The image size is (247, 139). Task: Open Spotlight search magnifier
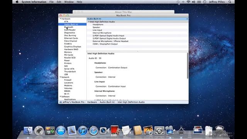point(230,2)
